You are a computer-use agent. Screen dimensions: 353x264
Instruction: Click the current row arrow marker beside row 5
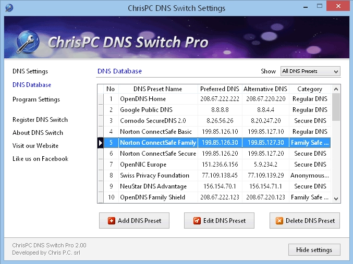tap(101, 143)
